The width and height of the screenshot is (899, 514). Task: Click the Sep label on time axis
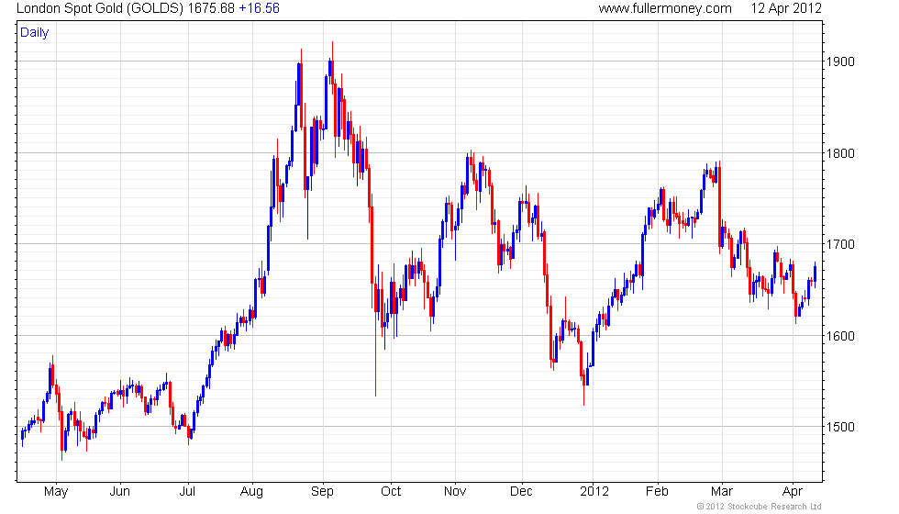322,492
